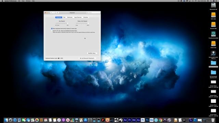
Task: Switch to the Keyboard tab
Action: pos(59,17)
